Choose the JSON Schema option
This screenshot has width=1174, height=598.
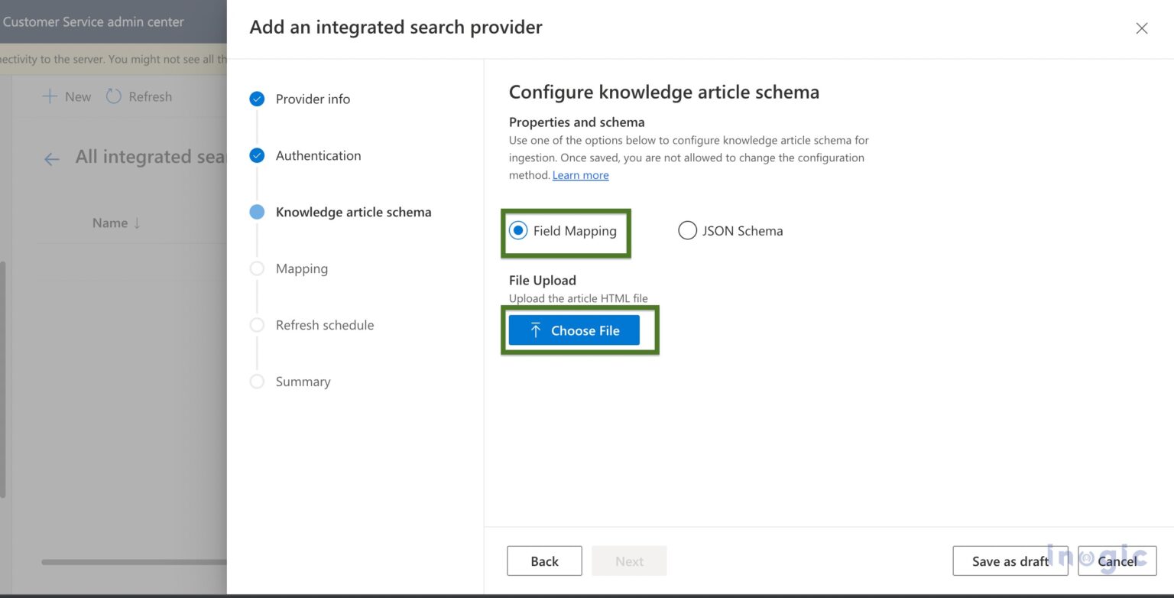point(686,229)
